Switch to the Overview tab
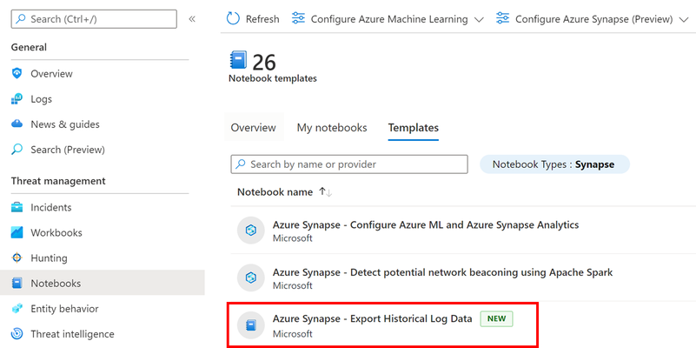696x348 pixels. [254, 128]
